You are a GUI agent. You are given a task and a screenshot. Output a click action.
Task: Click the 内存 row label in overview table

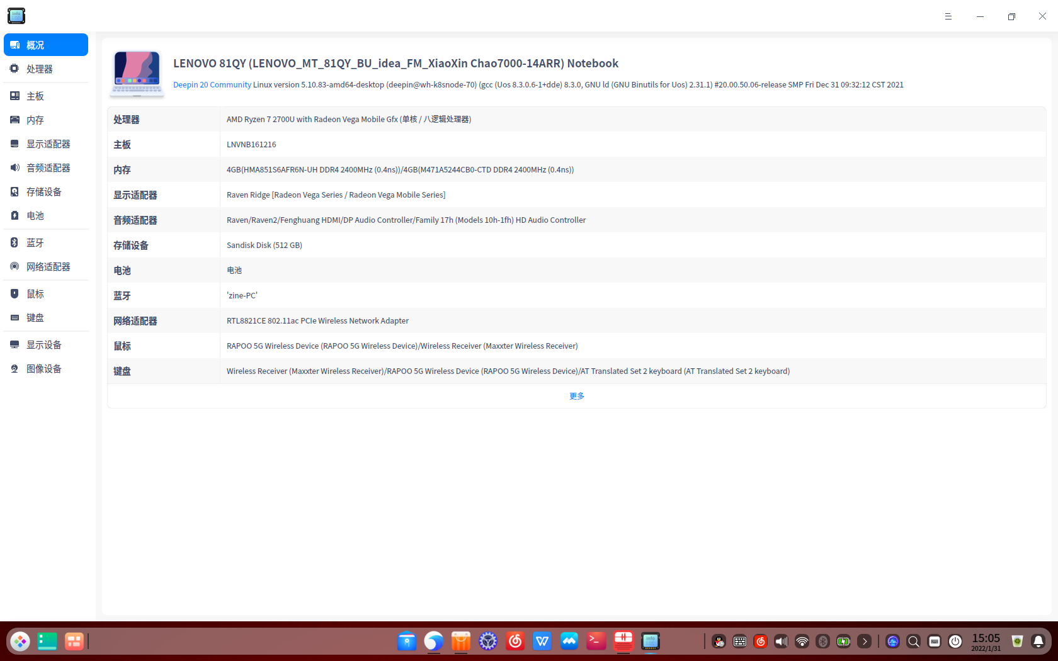click(122, 170)
